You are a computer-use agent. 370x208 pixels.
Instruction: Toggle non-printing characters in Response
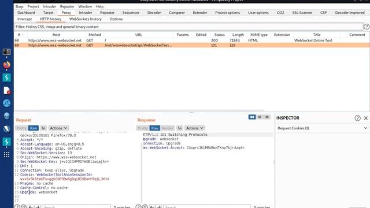click(180, 128)
